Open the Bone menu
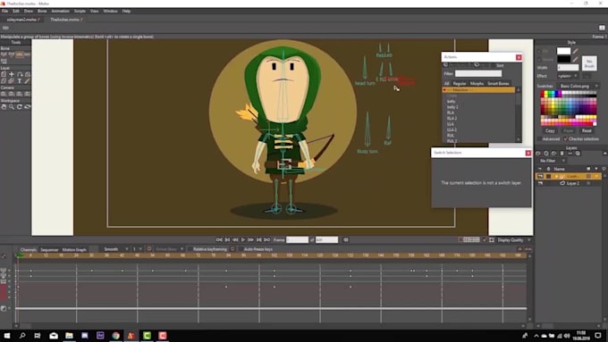The width and height of the screenshot is (608, 342). (x=42, y=12)
